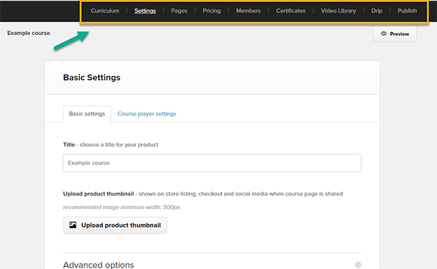Open the Pricing section
The image size is (437, 269).
pyautogui.click(x=212, y=11)
